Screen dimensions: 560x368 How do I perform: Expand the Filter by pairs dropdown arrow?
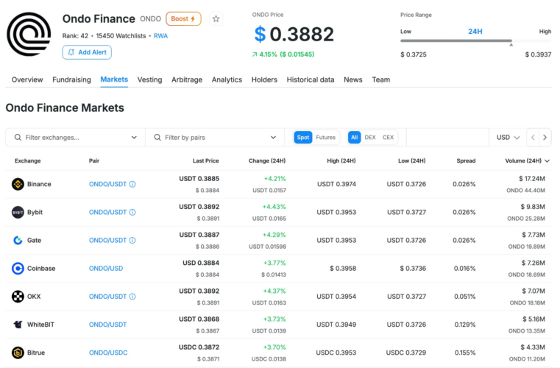273,137
